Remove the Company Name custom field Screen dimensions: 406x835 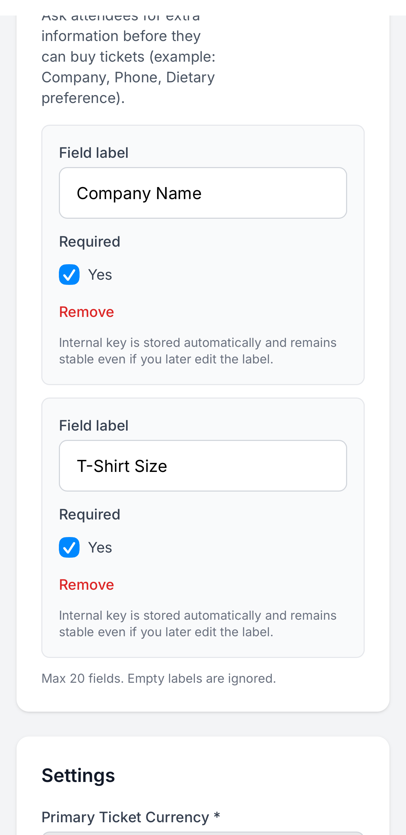(x=86, y=312)
